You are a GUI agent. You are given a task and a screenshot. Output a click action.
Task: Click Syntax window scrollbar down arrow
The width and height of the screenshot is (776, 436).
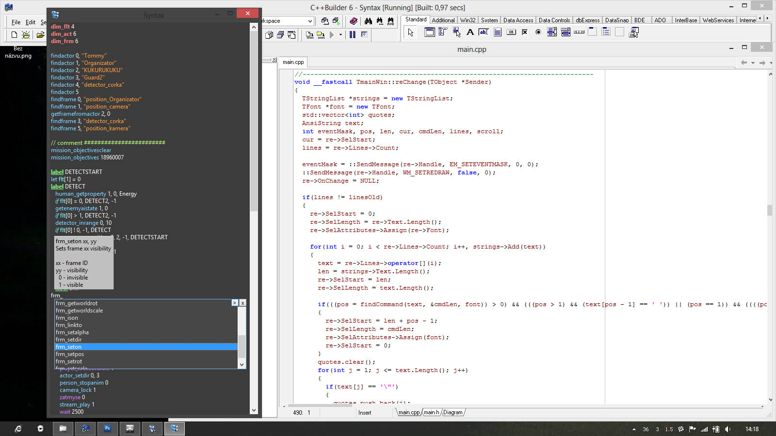254,410
